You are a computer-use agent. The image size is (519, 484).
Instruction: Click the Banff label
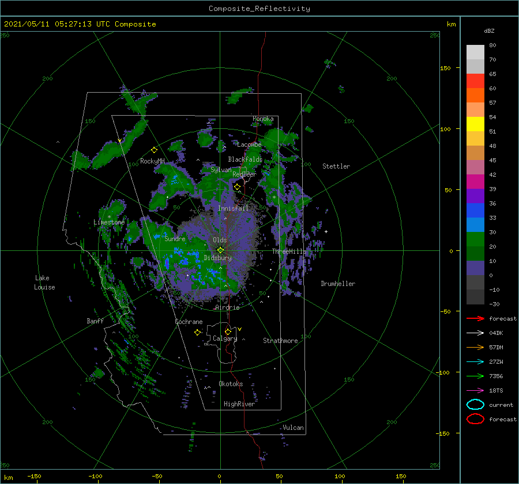(95, 321)
